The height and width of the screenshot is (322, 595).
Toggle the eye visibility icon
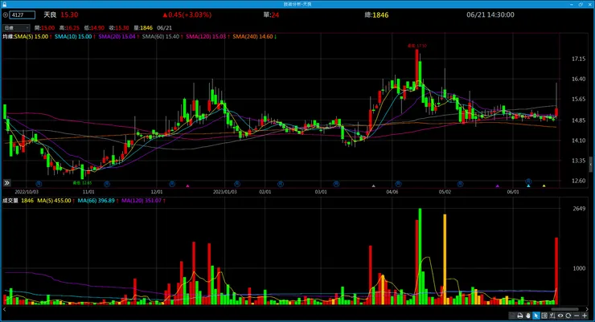560,316
